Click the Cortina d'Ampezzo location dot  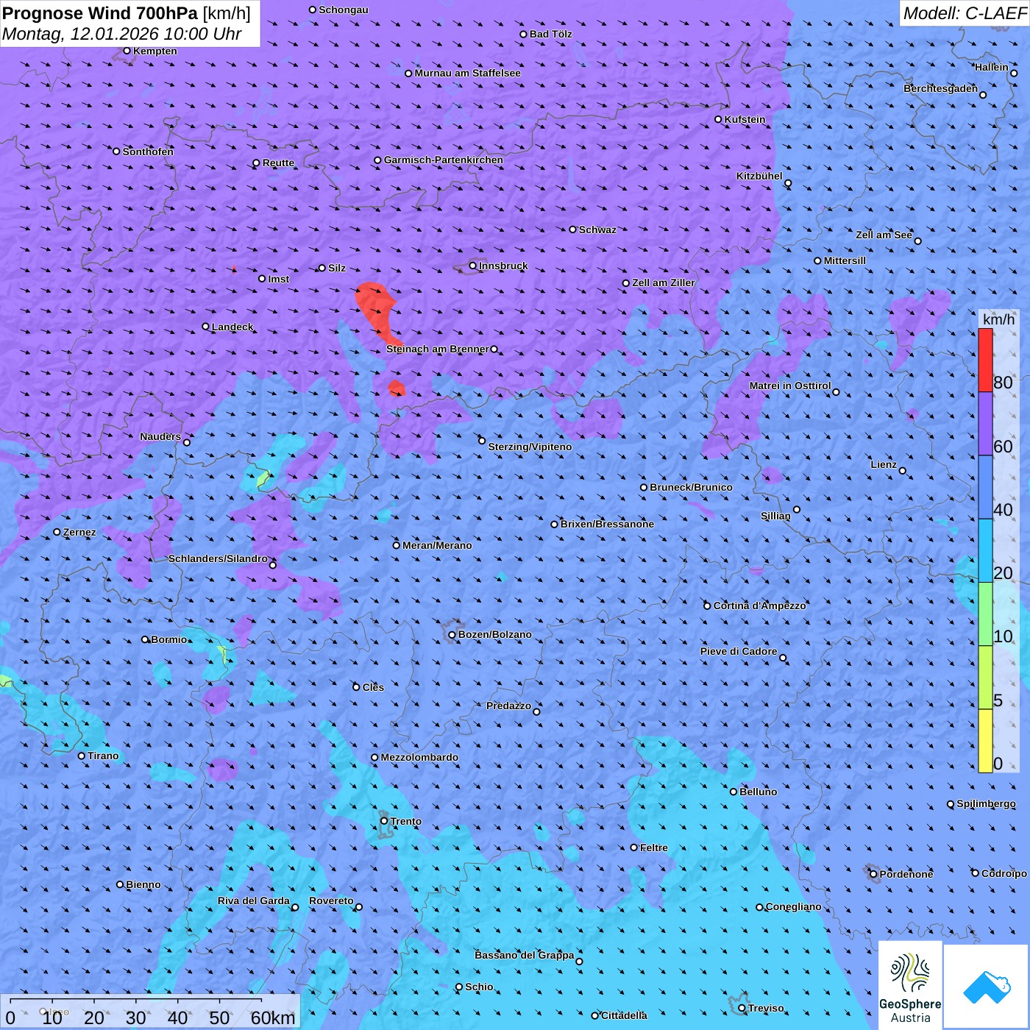(707, 606)
